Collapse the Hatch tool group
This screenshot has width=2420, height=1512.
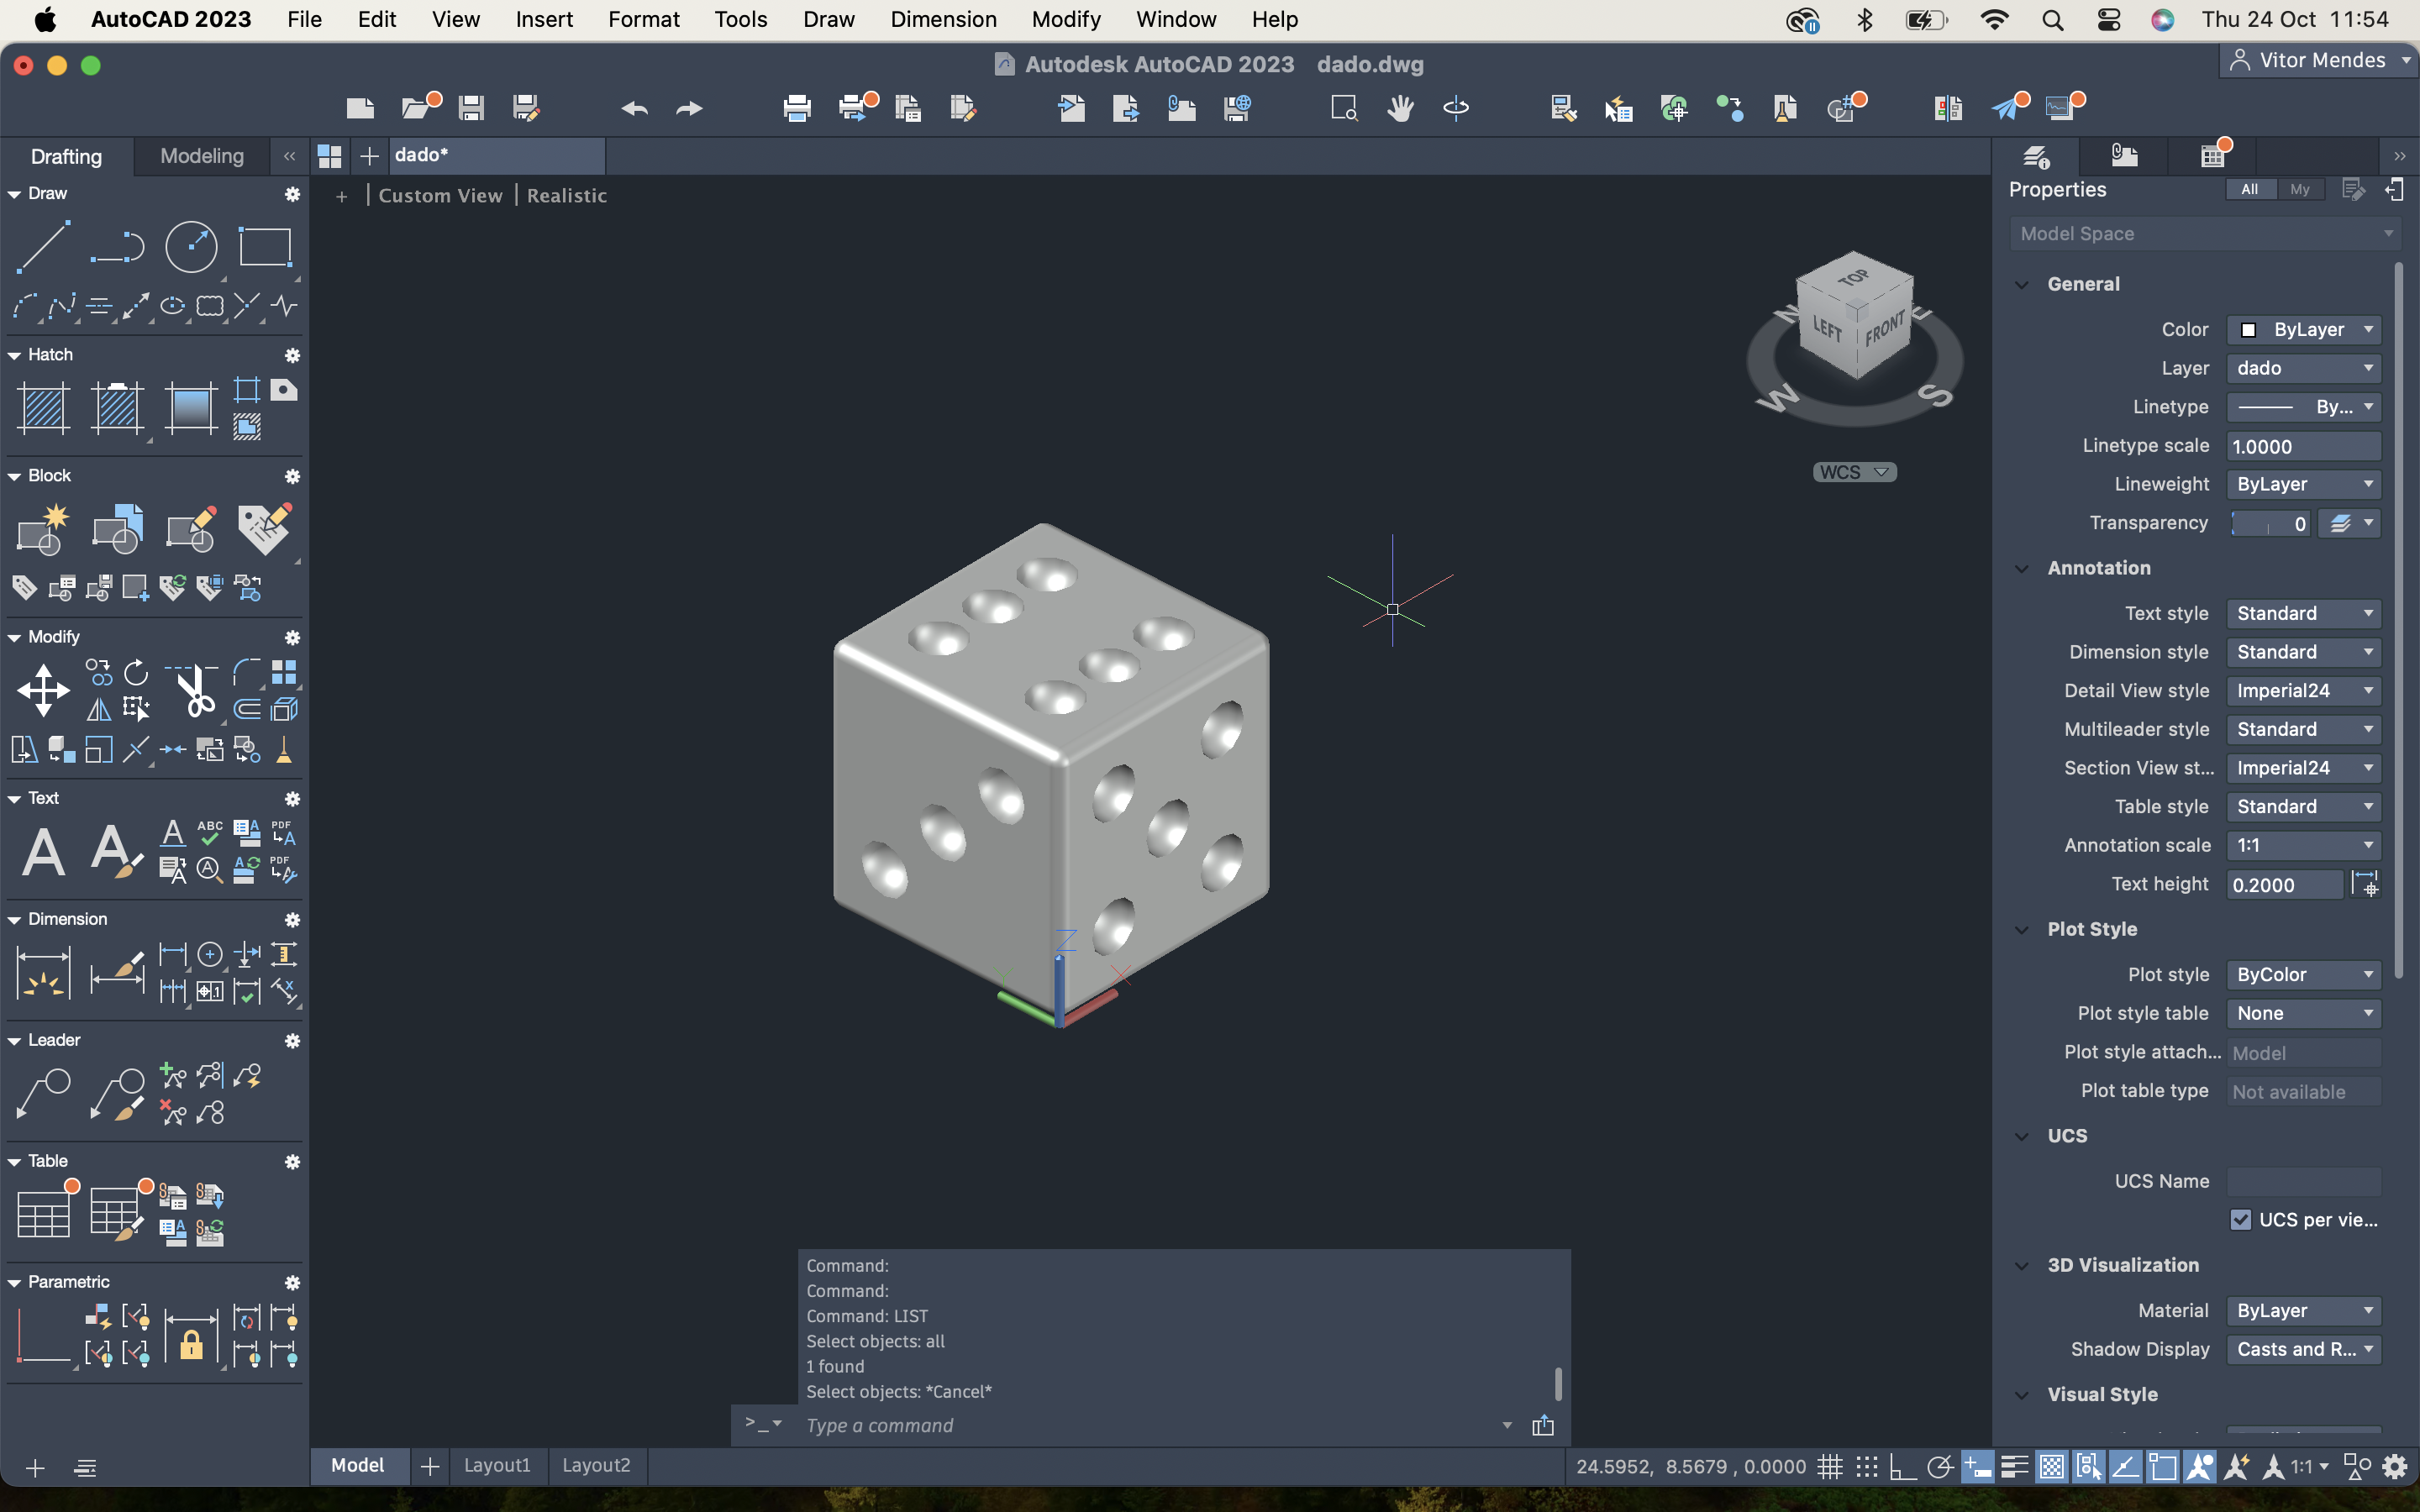coord(14,355)
